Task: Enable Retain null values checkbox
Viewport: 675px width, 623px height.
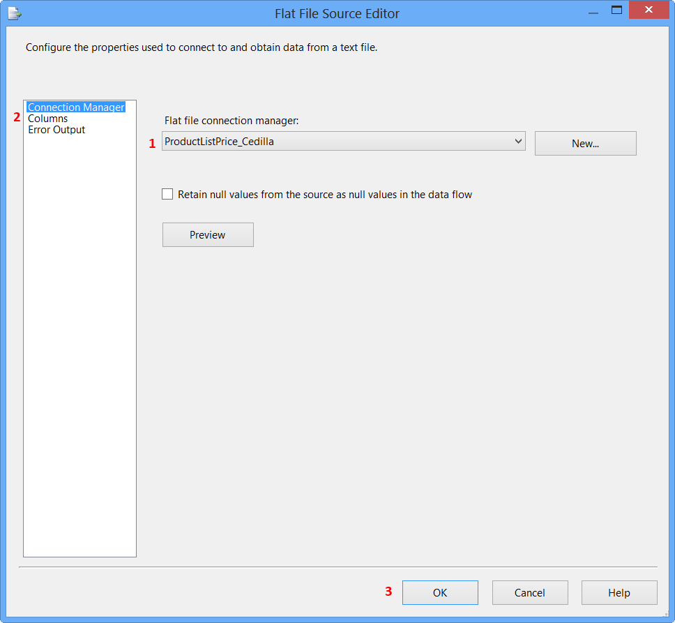Action: [167, 194]
